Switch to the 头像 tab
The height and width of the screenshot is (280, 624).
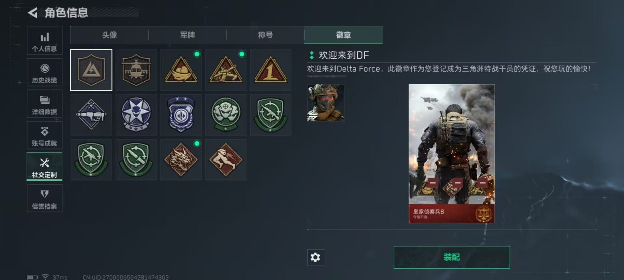110,35
